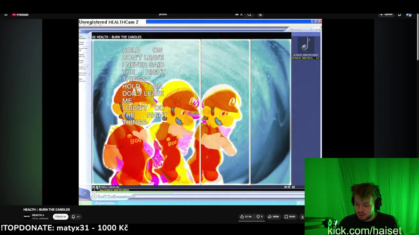419x235 pixels.
Task: Open the Sdílet share dialog
Action: click(x=273, y=216)
